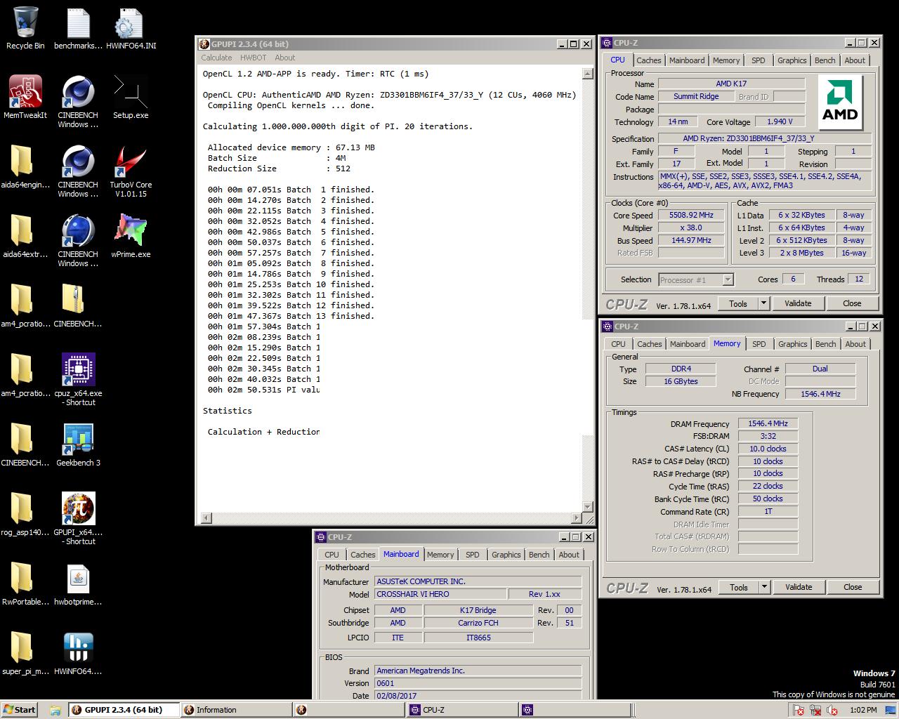
Task: Open the RwPortable folder
Action: click(x=25, y=584)
